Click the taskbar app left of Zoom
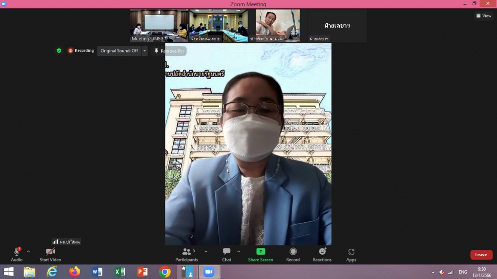Screen dimensions: 497x279 [187, 272]
